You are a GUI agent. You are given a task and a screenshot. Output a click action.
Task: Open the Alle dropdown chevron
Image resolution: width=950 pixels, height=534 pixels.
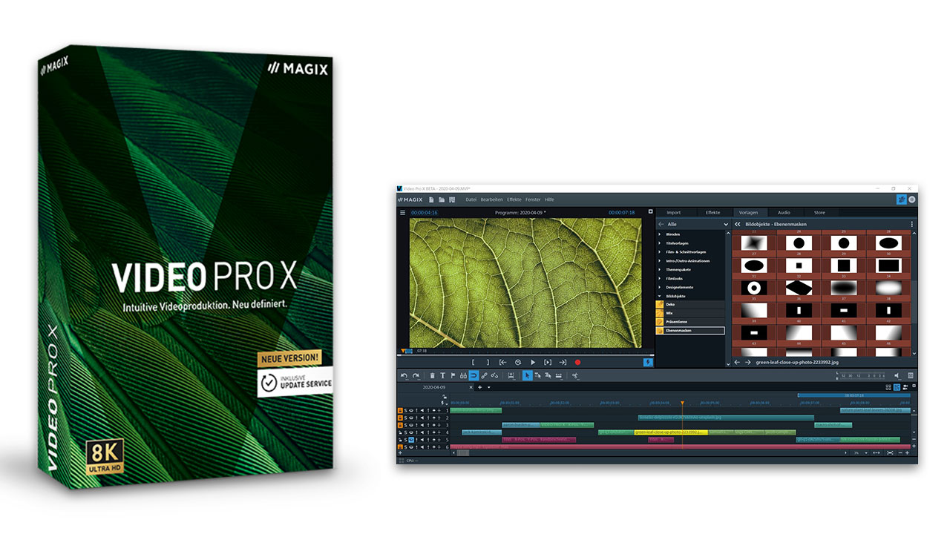point(726,224)
